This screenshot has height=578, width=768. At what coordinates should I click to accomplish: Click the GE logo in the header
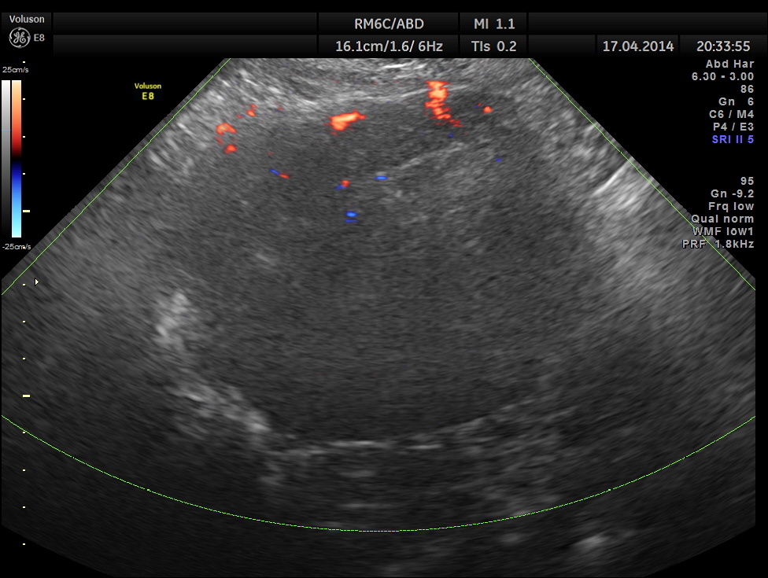coord(18,37)
